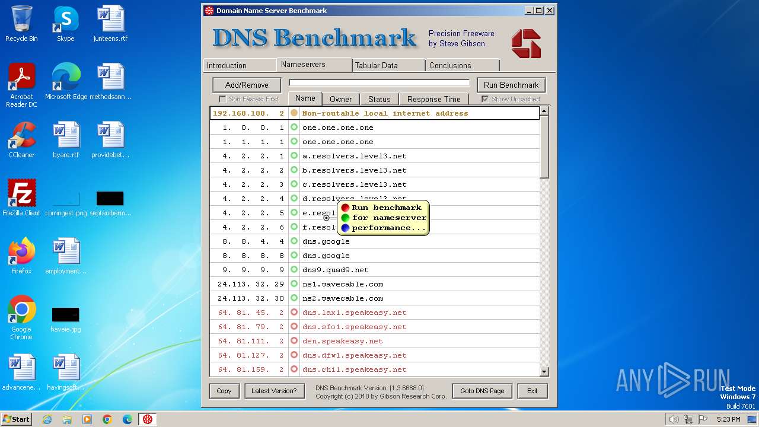Click red status circle beside dns.chi1.speakeasy.net
This screenshot has height=427, width=759.
(x=294, y=369)
